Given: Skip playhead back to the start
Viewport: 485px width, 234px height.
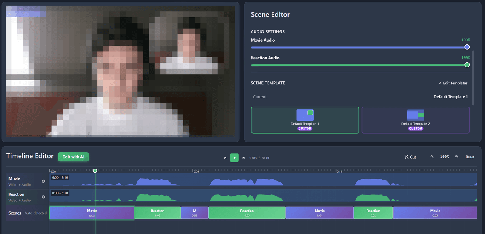Looking at the screenshot, I should (225, 157).
